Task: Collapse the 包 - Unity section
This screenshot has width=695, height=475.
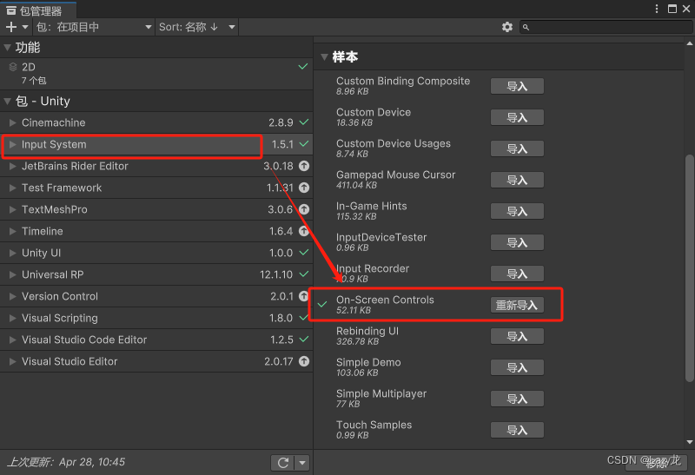Action: pyautogui.click(x=8, y=101)
